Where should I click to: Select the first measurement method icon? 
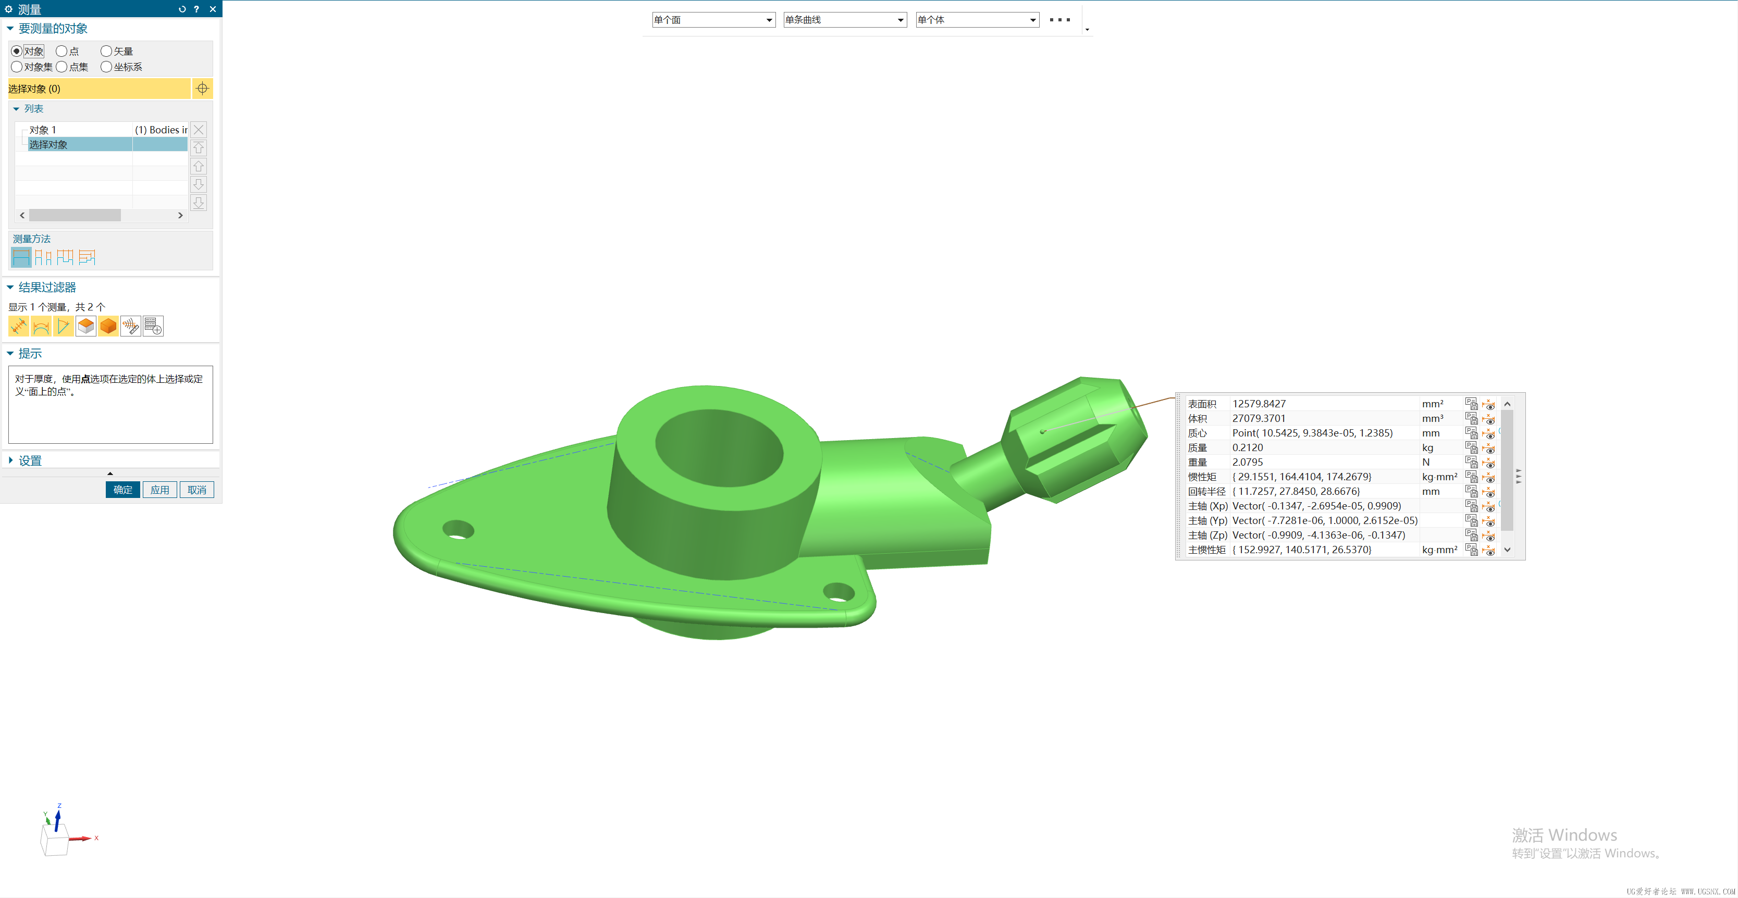21,257
